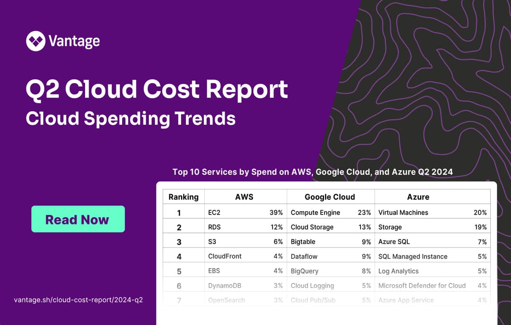Click the Ranking column header
The image size is (511, 325).
(184, 197)
